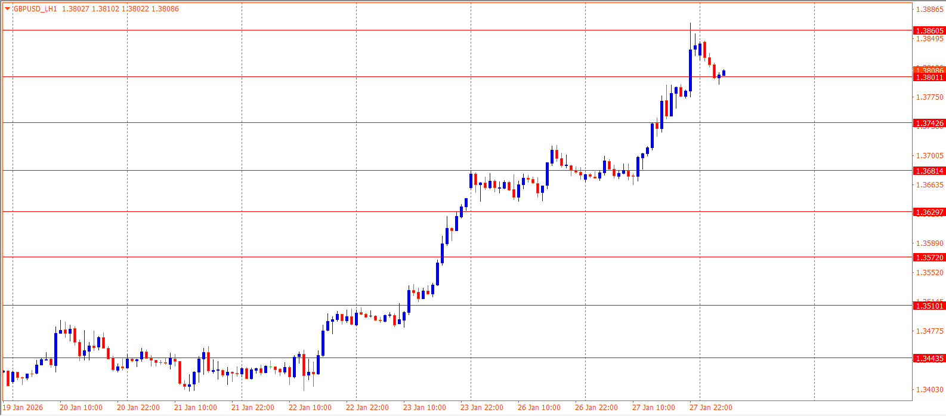The width and height of the screenshot is (946, 416).
Task: Select the 1.34435 horizontal line price label
Action: (929, 359)
